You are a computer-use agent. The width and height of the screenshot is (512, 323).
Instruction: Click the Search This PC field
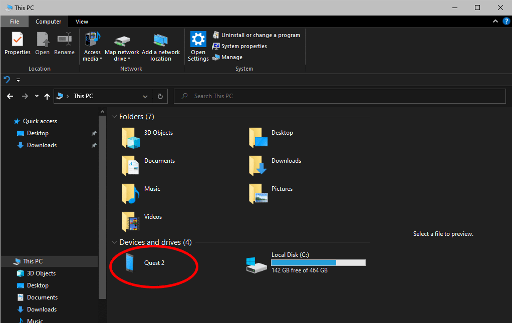pos(340,96)
